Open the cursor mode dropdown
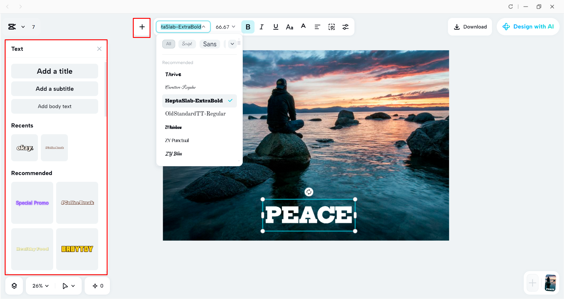The height and width of the screenshot is (299, 564). coord(68,285)
